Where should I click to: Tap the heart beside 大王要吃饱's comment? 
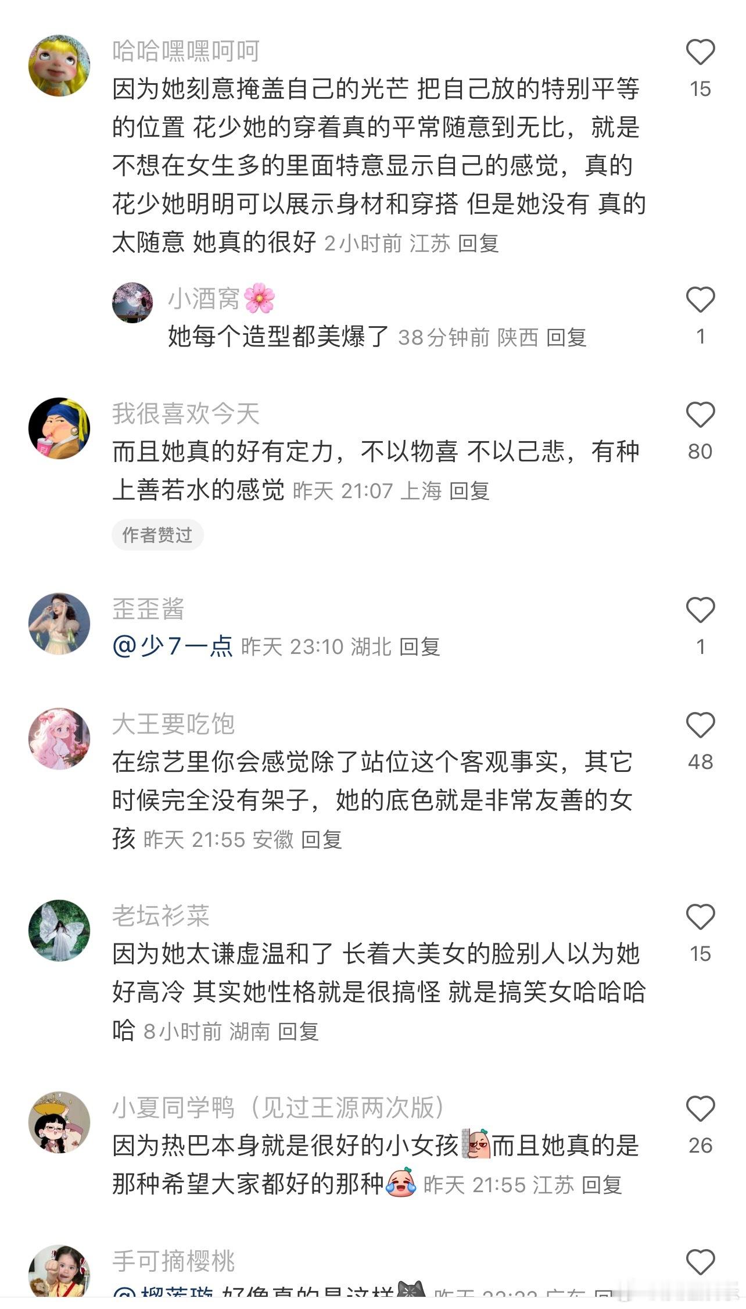click(700, 725)
